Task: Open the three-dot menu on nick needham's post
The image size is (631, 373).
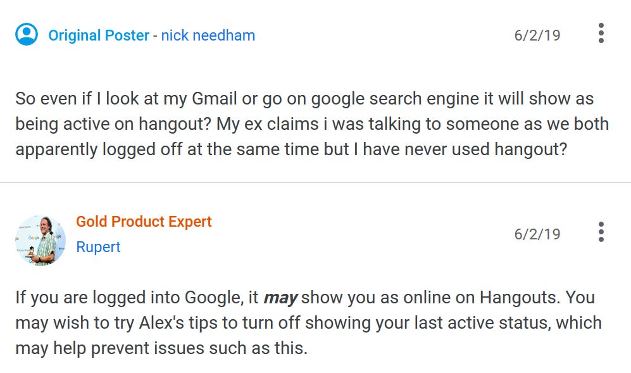Action: click(x=601, y=33)
